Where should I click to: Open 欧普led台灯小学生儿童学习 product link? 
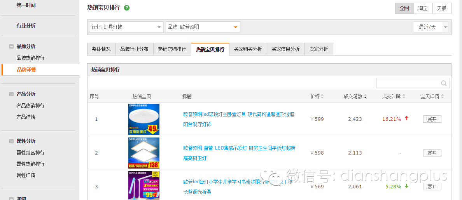point(238,187)
